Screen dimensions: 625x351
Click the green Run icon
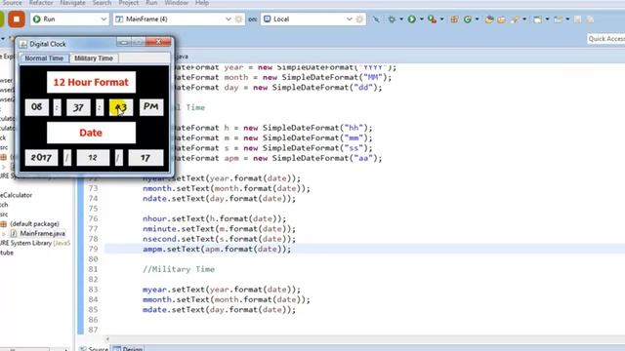tap(412, 19)
